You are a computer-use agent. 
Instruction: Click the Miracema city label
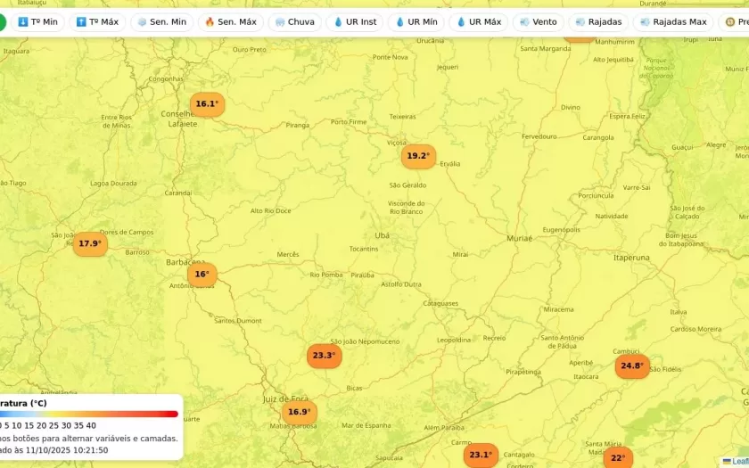[x=558, y=309]
